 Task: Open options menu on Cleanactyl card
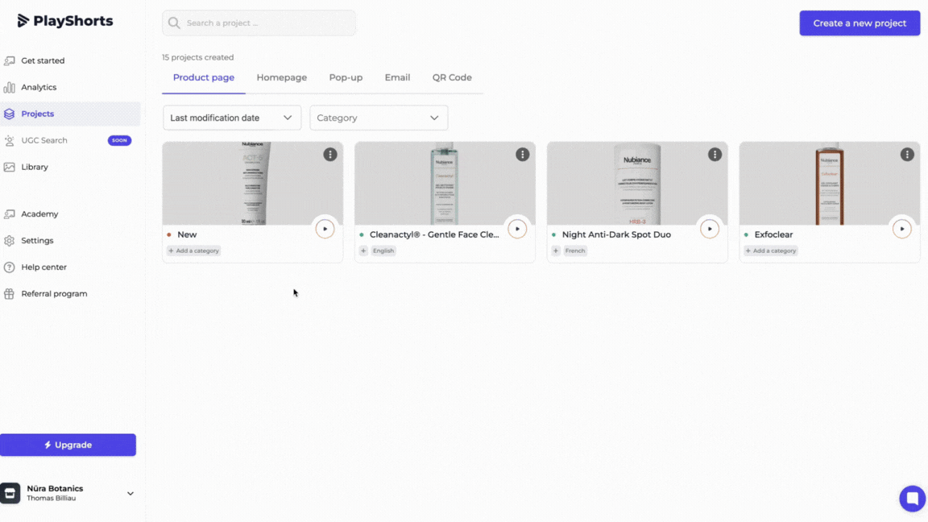[523, 155]
